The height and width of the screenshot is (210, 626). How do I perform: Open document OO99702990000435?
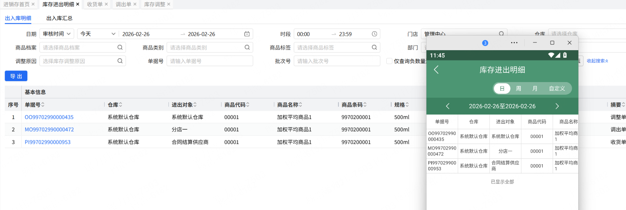tap(49, 117)
